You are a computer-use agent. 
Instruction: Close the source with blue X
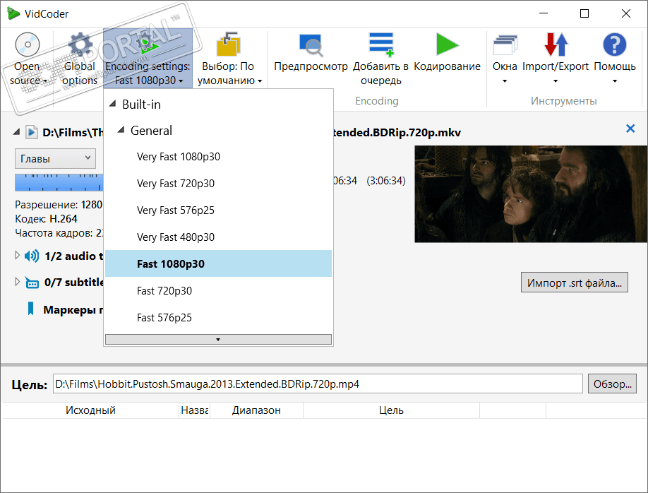point(630,129)
